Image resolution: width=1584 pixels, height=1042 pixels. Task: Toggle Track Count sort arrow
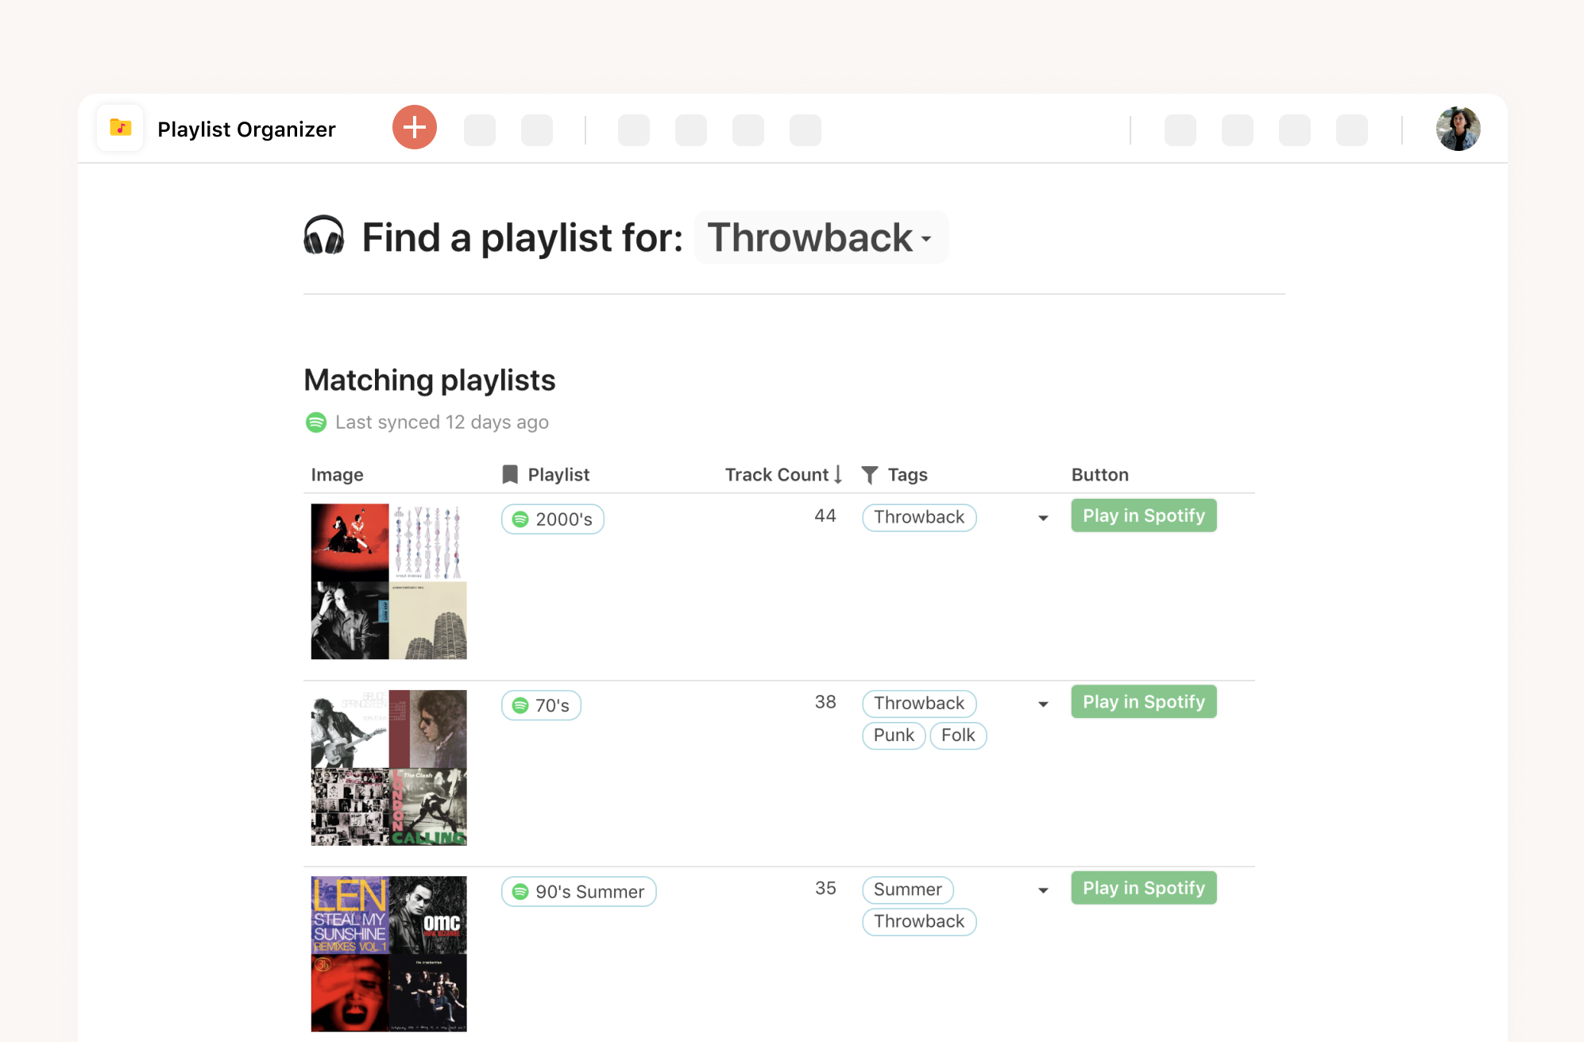point(838,474)
